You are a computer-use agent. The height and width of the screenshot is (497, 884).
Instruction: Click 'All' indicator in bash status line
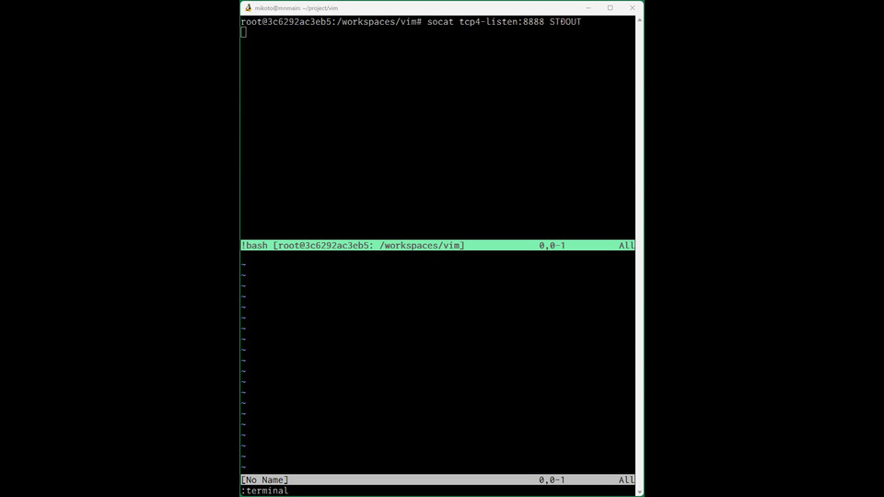pos(626,245)
